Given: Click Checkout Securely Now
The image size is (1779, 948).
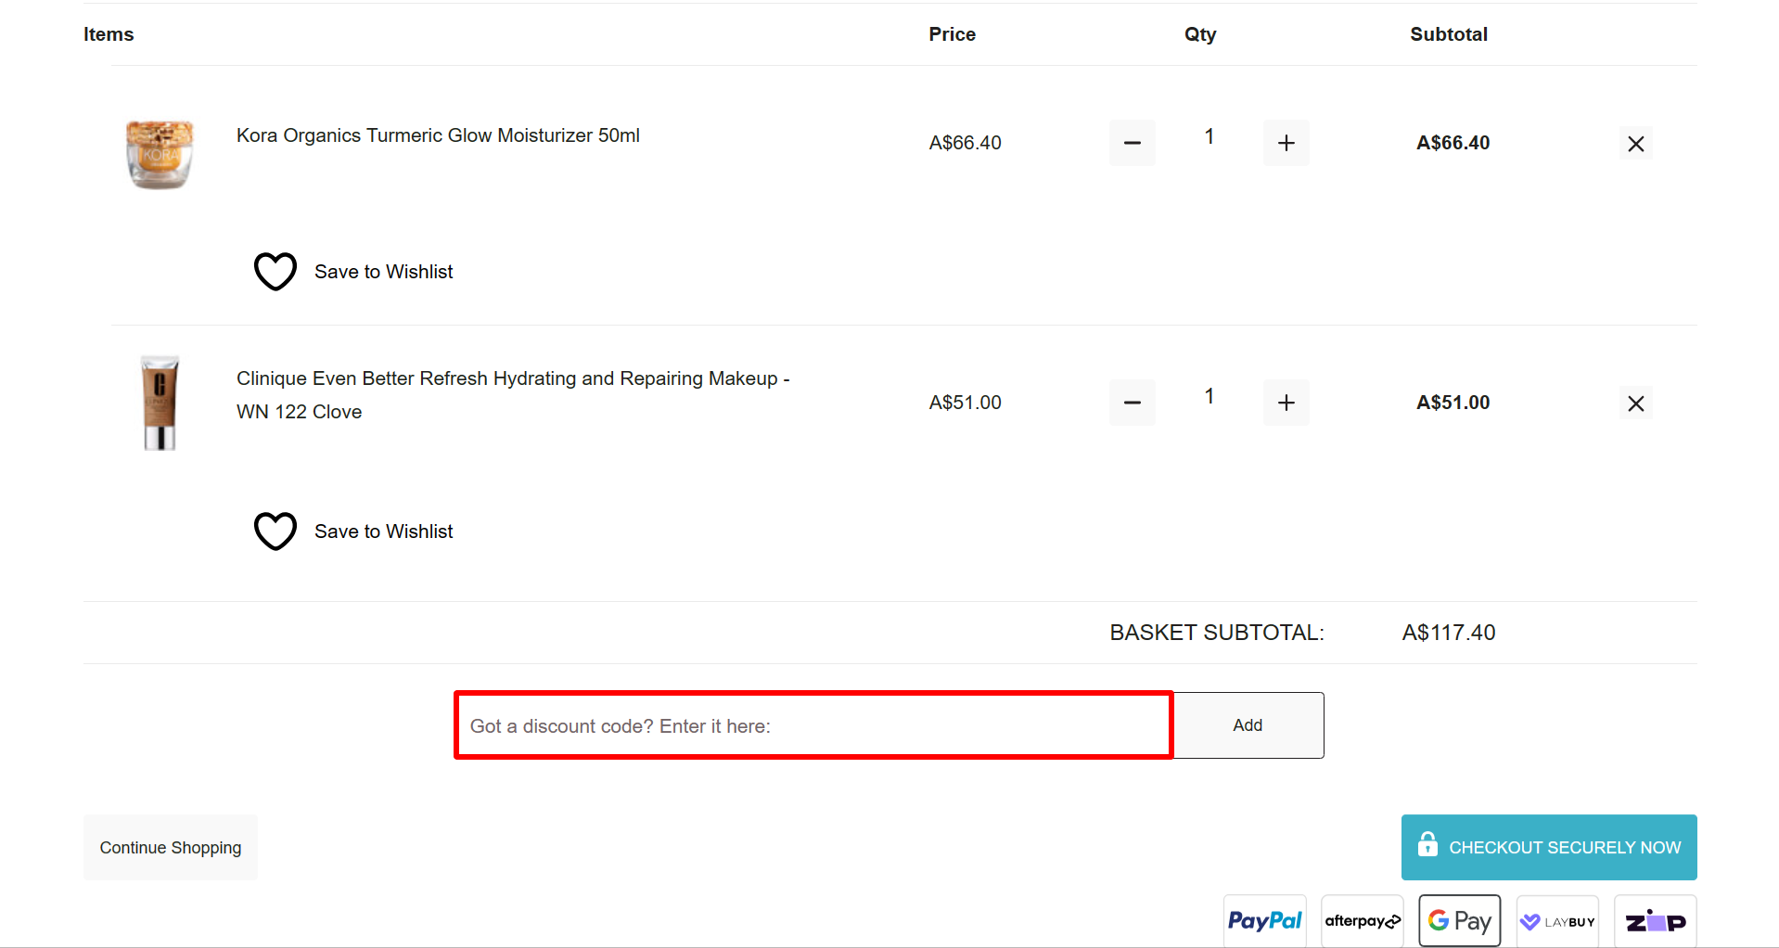Looking at the screenshot, I should click(1547, 847).
